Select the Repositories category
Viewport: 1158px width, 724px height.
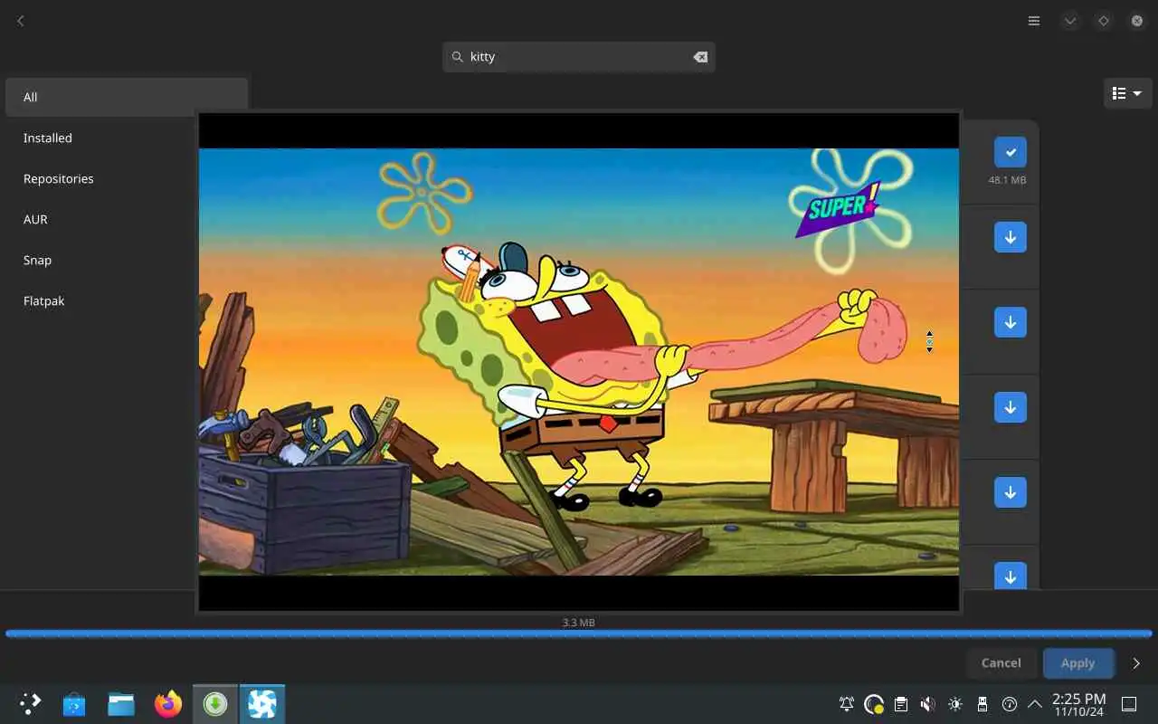pyautogui.click(x=127, y=178)
